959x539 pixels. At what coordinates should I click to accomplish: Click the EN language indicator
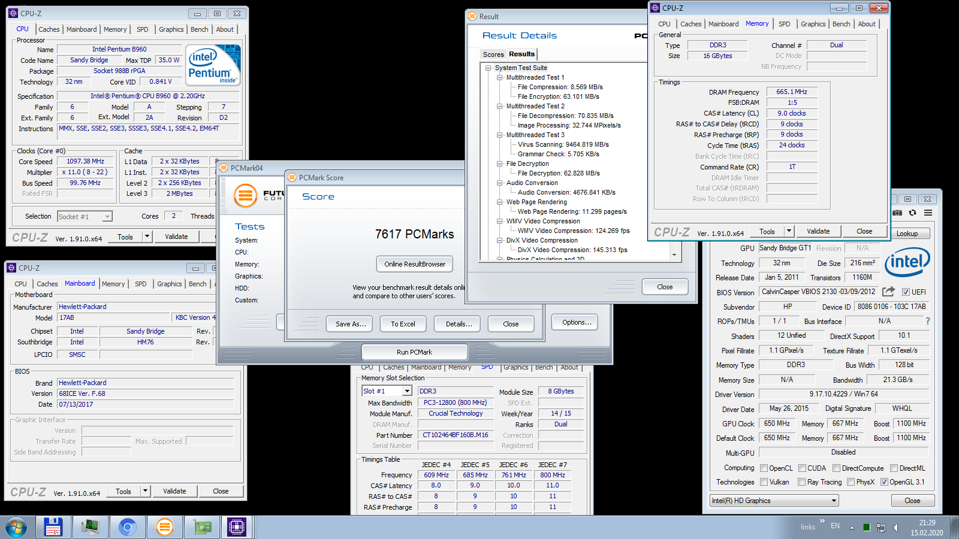835,526
